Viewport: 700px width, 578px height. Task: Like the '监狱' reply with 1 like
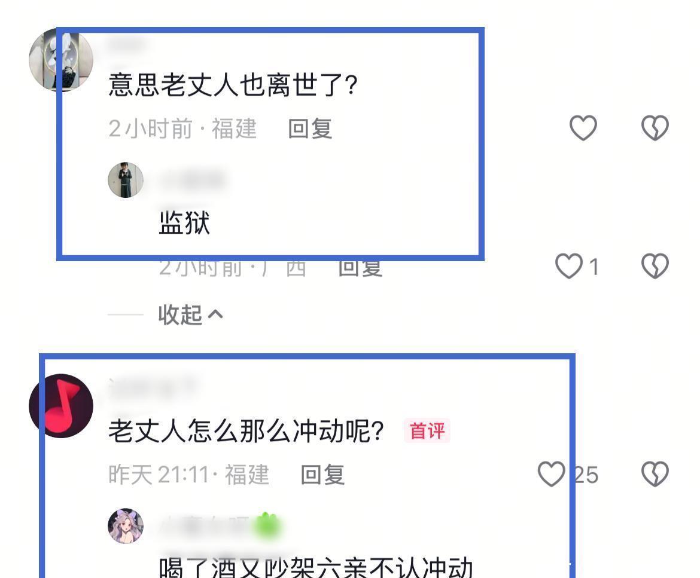coord(569,266)
